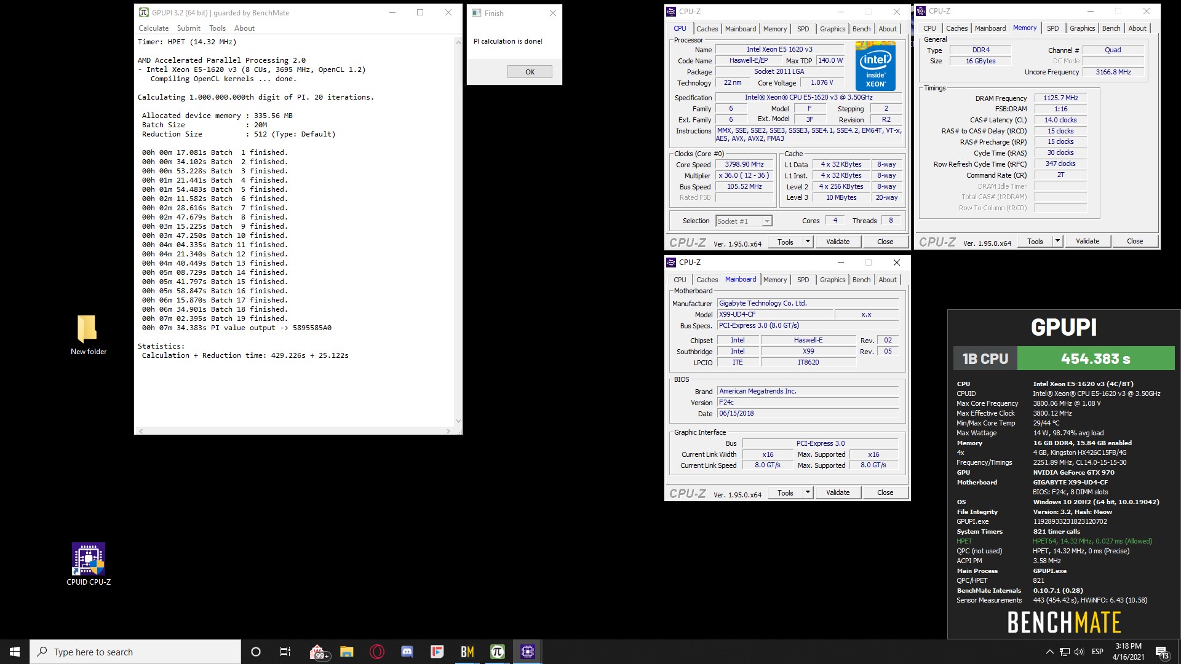Open notification center with 13 badge
The height and width of the screenshot is (664, 1181).
1162,652
